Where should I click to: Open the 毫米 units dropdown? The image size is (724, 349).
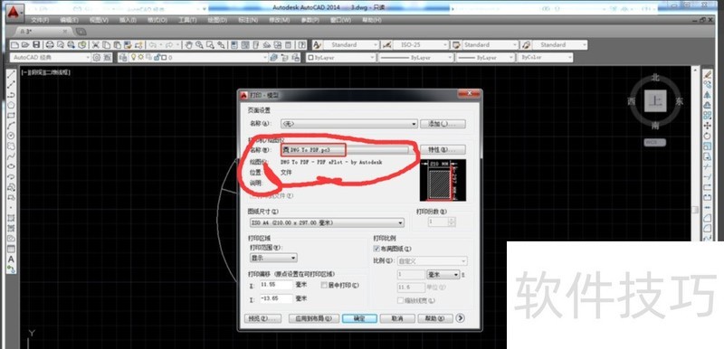click(443, 274)
